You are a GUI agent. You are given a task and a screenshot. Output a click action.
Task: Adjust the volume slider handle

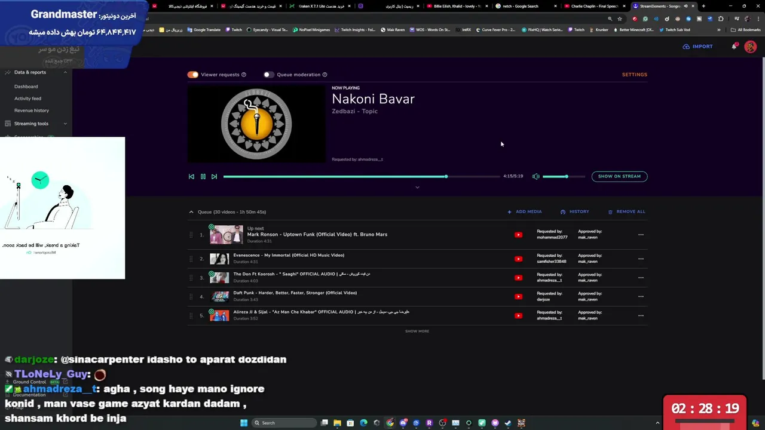click(x=566, y=176)
